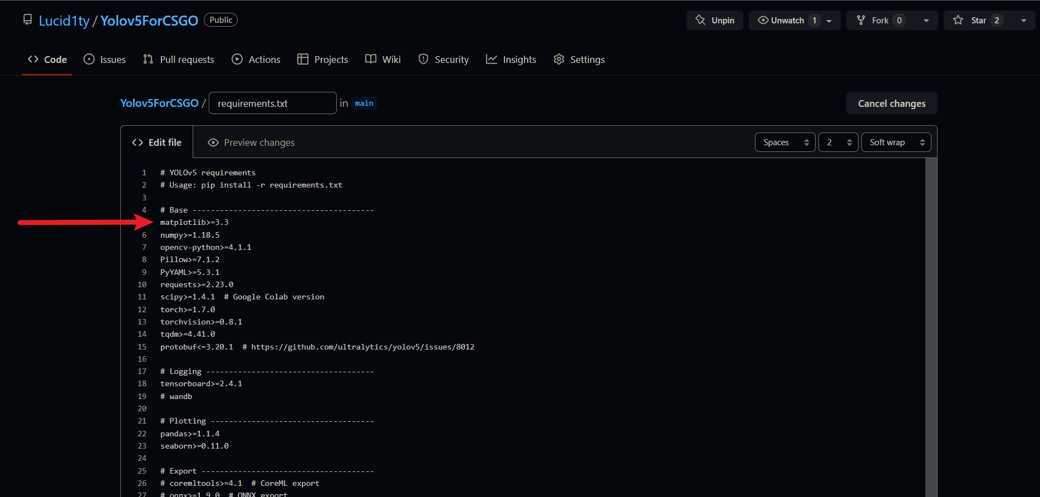Open the Soft wrap mode dropdown
1040x497 pixels.
(896, 142)
